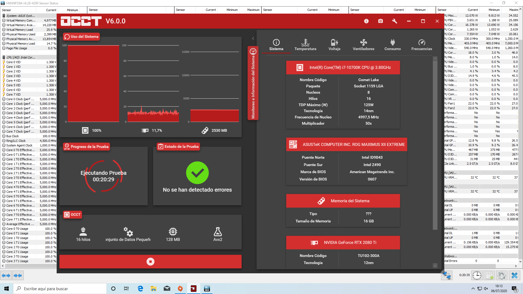Open HWiNFO sensor settings gear
Image resolution: width=523 pixels, height=294 pixels.
pos(501,275)
